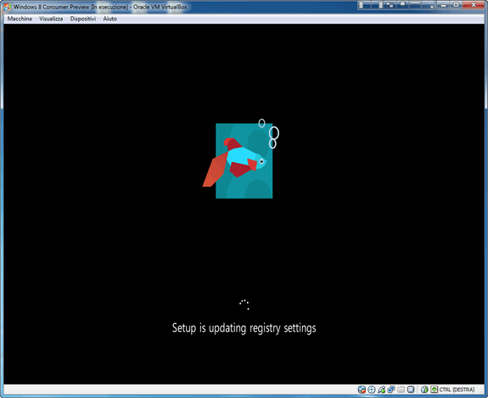Open the Macchina menu
Viewport: 488px width, 398px height.
pyautogui.click(x=20, y=19)
